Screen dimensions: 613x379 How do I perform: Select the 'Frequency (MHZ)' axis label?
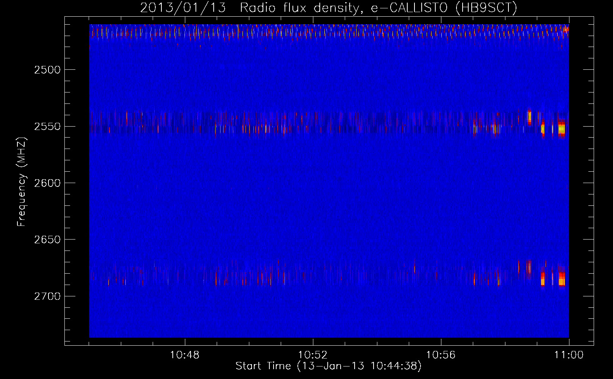click(22, 182)
